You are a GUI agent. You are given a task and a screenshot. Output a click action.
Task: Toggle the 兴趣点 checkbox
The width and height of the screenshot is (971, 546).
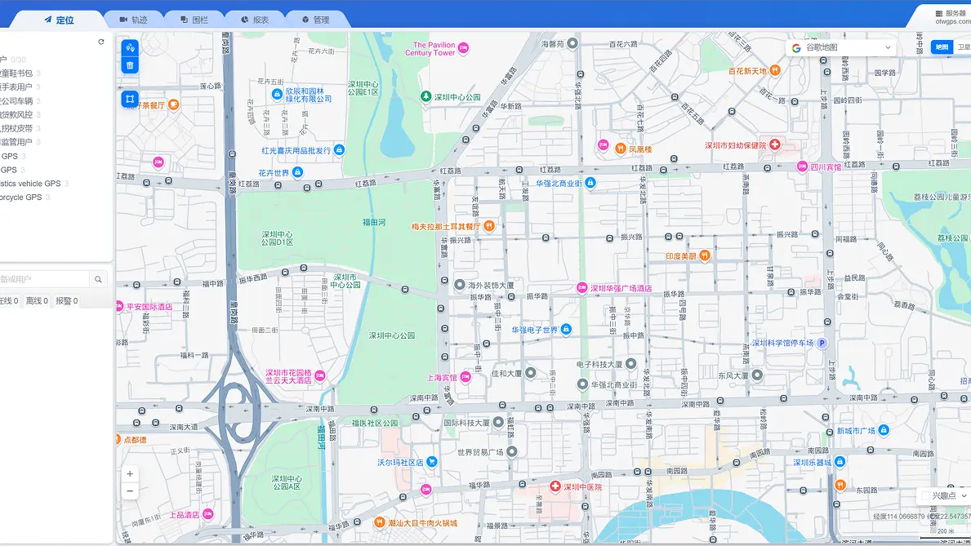click(926, 496)
